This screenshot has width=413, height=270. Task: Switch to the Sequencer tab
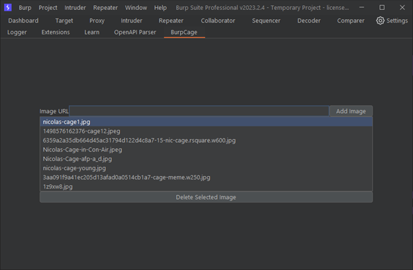pos(266,21)
